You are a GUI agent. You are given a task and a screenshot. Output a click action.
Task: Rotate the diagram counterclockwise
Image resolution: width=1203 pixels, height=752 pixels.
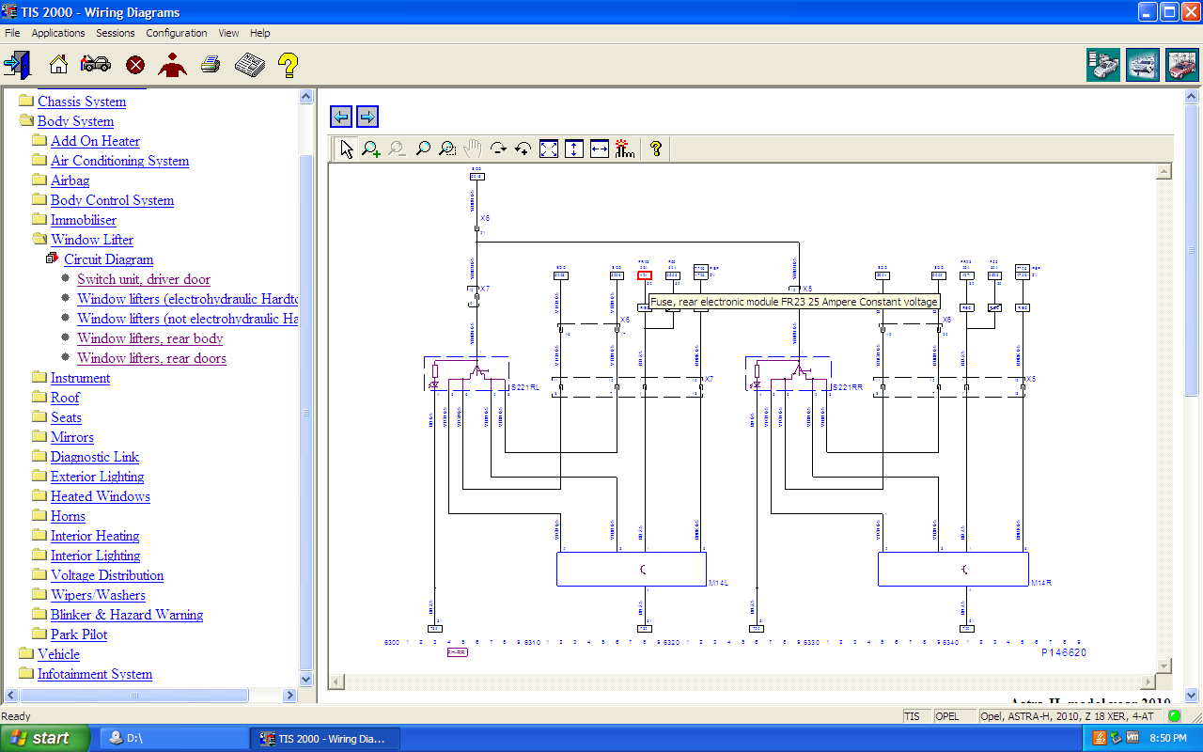pyautogui.click(x=523, y=149)
